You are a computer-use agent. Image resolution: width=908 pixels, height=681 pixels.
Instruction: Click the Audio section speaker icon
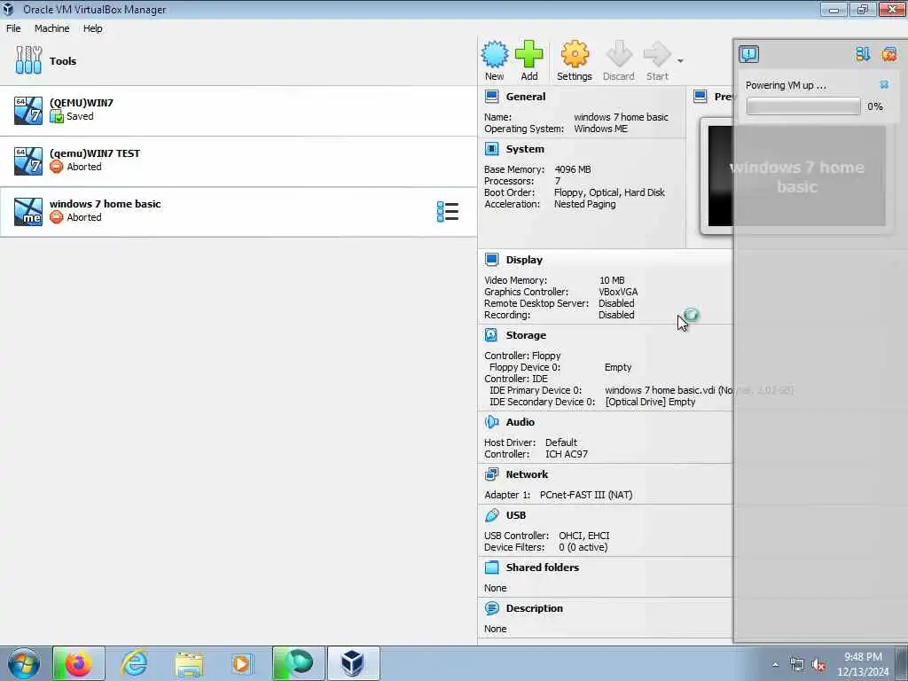(x=491, y=421)
